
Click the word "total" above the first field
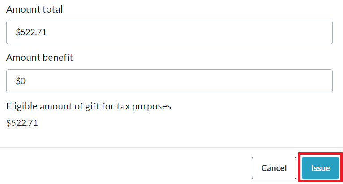click(x=52, y=9)
